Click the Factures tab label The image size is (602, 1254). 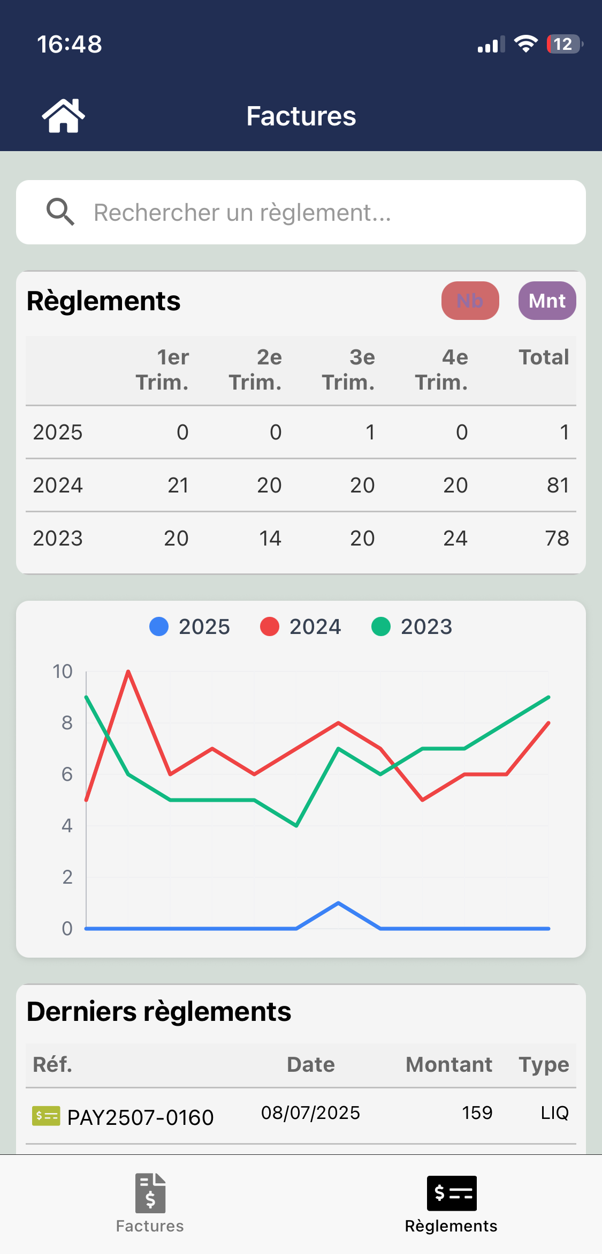150,1226
